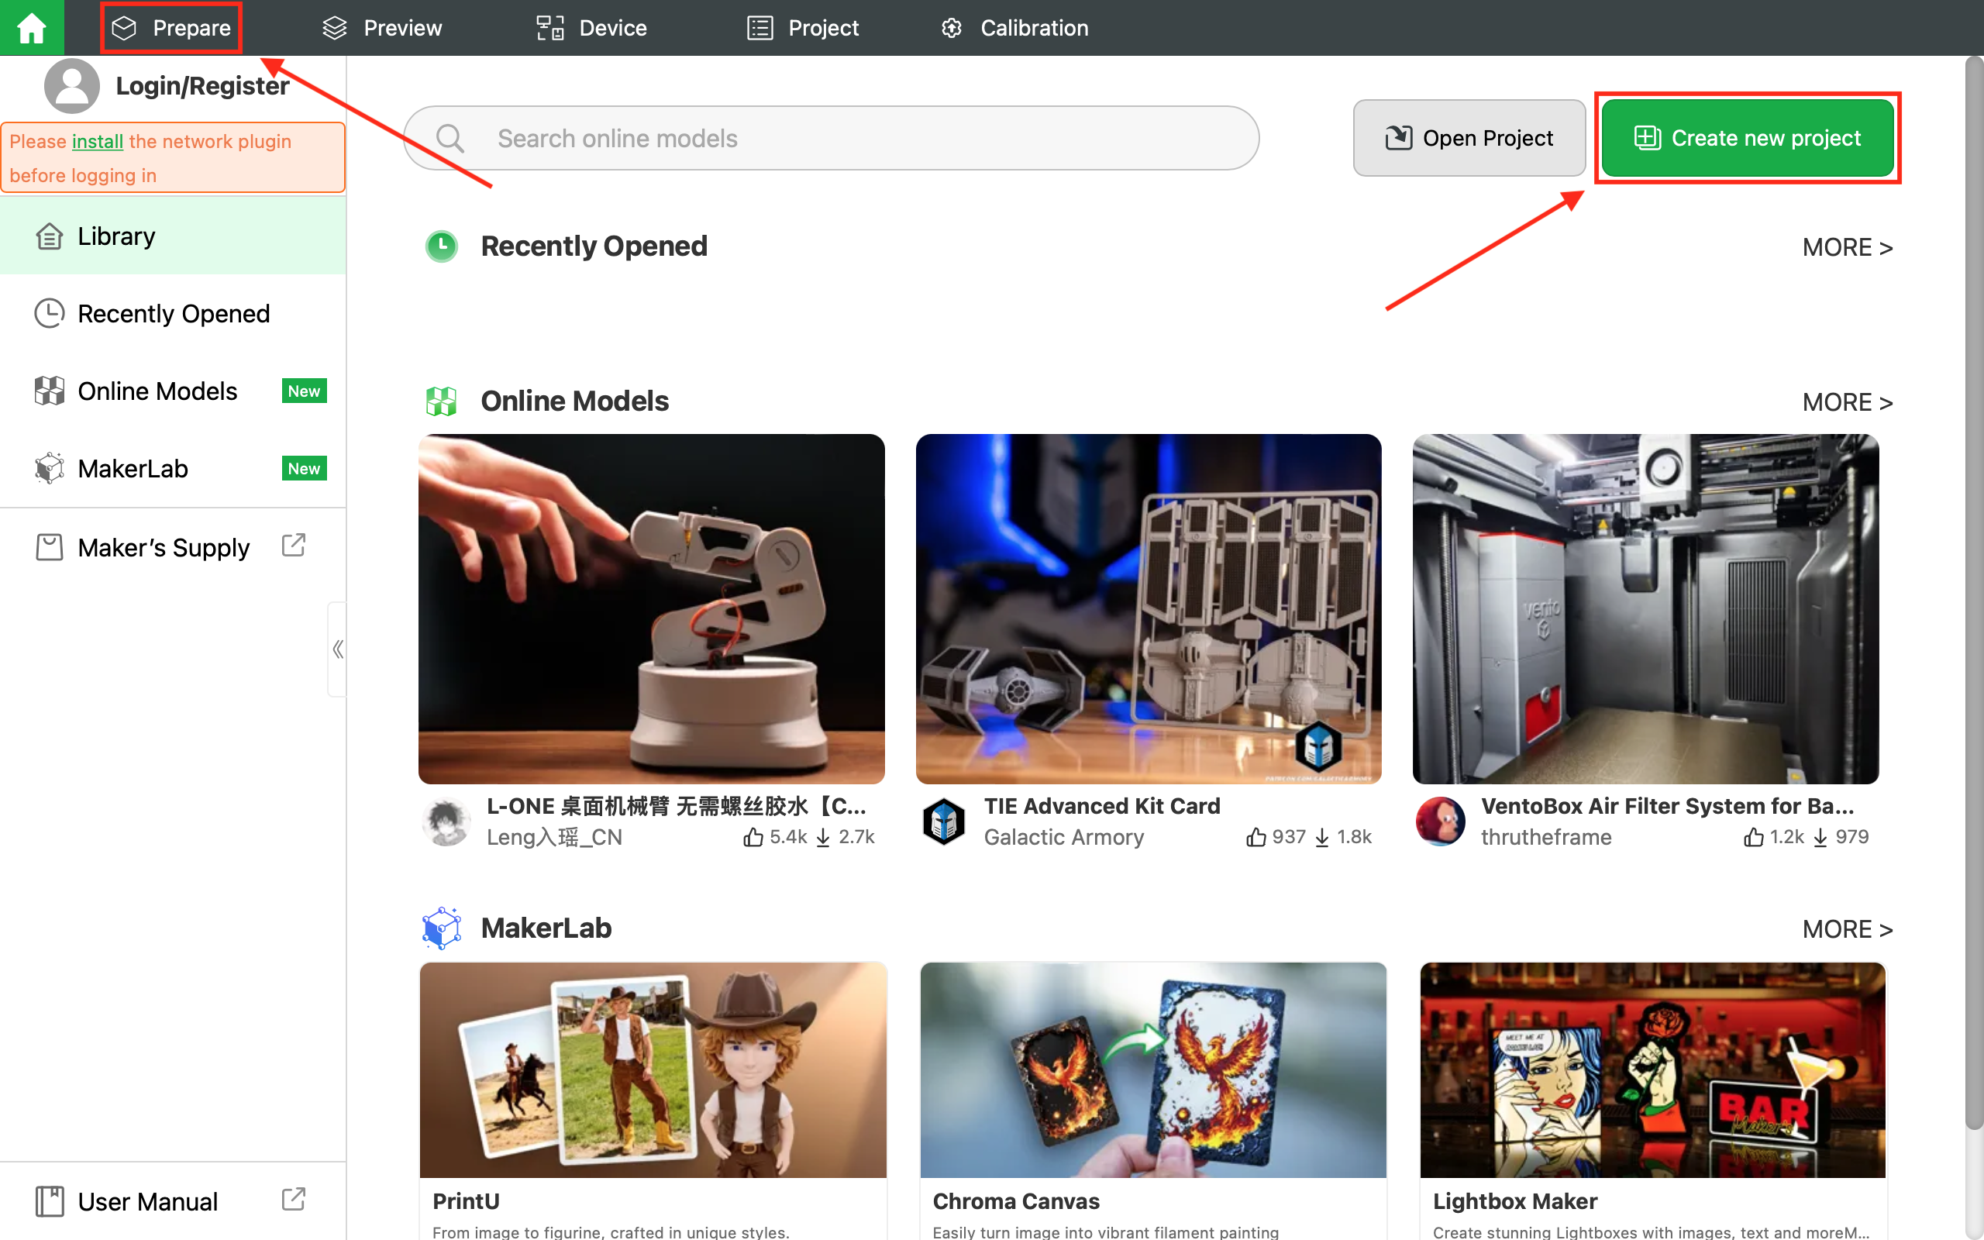Click thumbs-up icon on VentoBox model
The height and width of the screenshot is (1240, 1984).
pyautogui.click(x=1753, y=837)
